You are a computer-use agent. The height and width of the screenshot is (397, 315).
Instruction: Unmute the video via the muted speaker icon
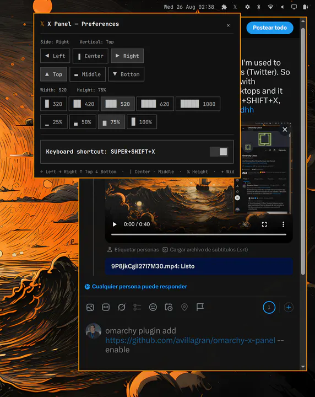pos(245,224)
